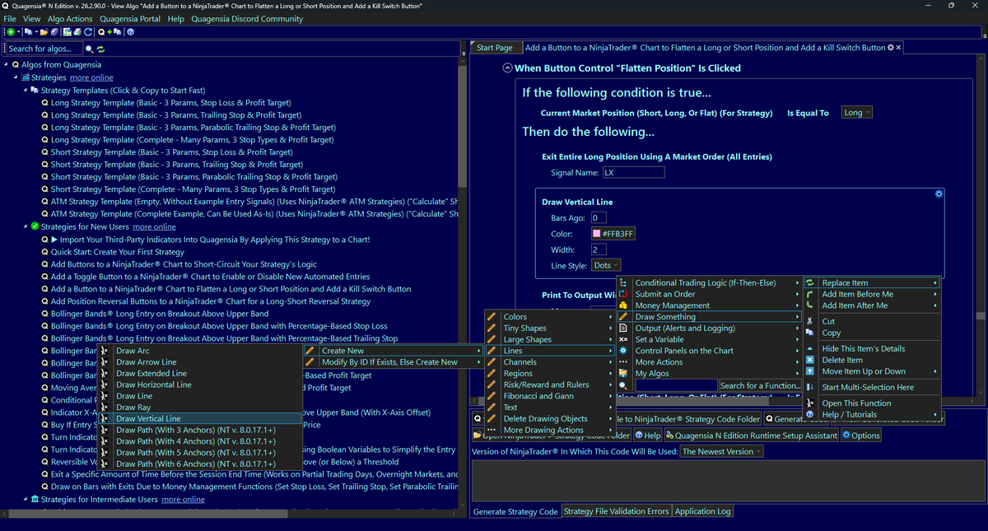
Task: Click the printer toolbar icon
Action: click(77, 32)
